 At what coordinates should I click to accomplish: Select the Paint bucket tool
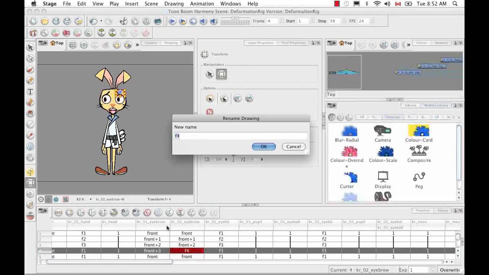click(x=30, y=113)
